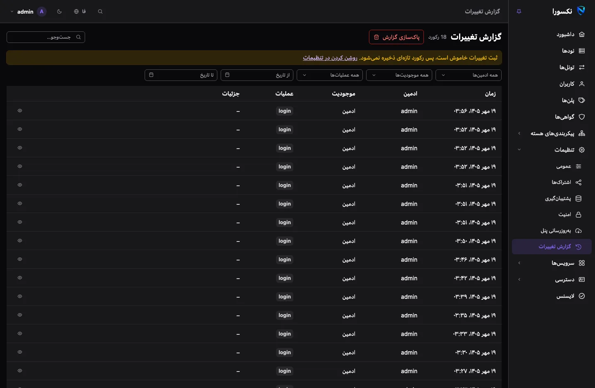This screenshot has width=595, height=388.
Task: Open the همه ادمین‌ها filter dropdown
Action: pos(469,75)
